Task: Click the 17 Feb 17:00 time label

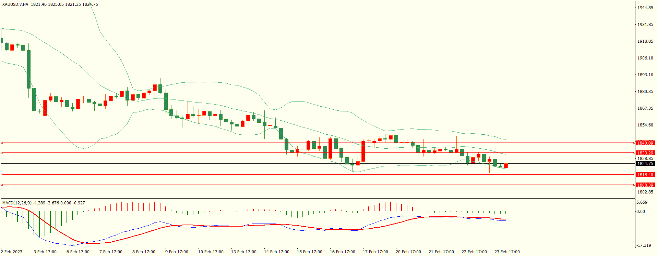Action: [x=375, y=252]
